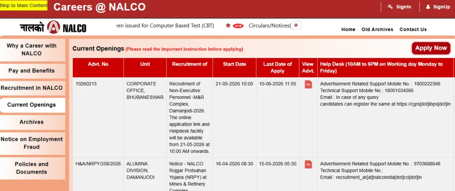
Task: Open Why a Career with NALCO
Action: point(32,50)
